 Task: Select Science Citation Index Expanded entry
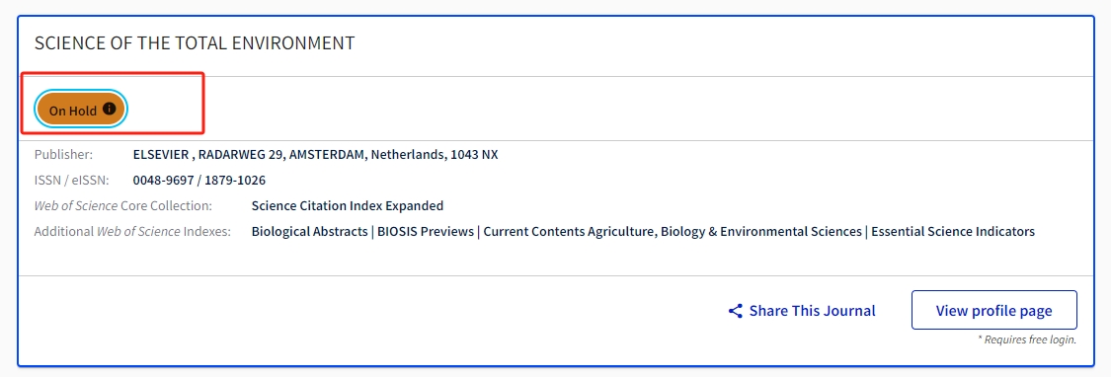(x=348, y=206)
